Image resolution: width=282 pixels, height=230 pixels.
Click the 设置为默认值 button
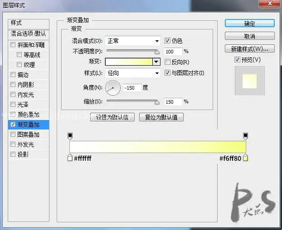point(112,117)
